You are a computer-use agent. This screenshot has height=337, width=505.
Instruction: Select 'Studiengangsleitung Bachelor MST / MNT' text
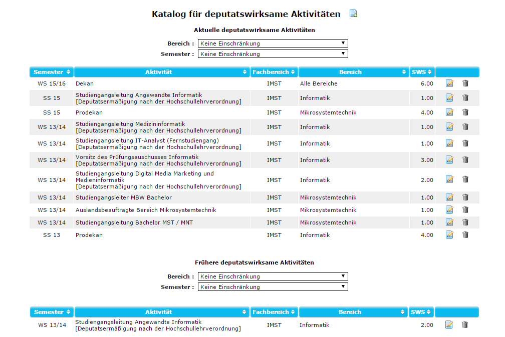coord(134,222)
